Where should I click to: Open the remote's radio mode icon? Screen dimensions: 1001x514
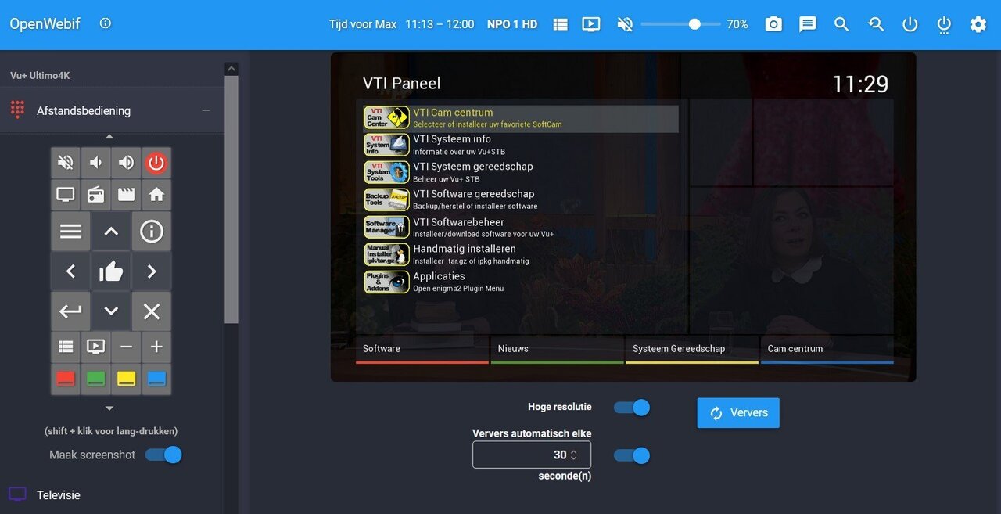[x=95, y=194]
